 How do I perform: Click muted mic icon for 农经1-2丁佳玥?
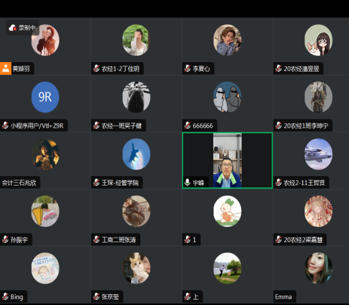point(97,68)
